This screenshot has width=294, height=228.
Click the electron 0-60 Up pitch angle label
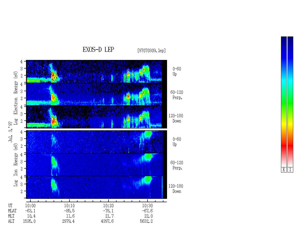177,71
